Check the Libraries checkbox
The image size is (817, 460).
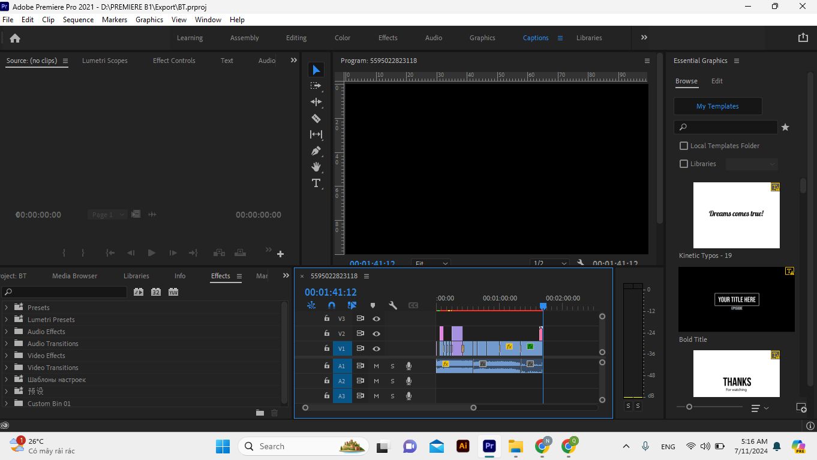point(683,164)
